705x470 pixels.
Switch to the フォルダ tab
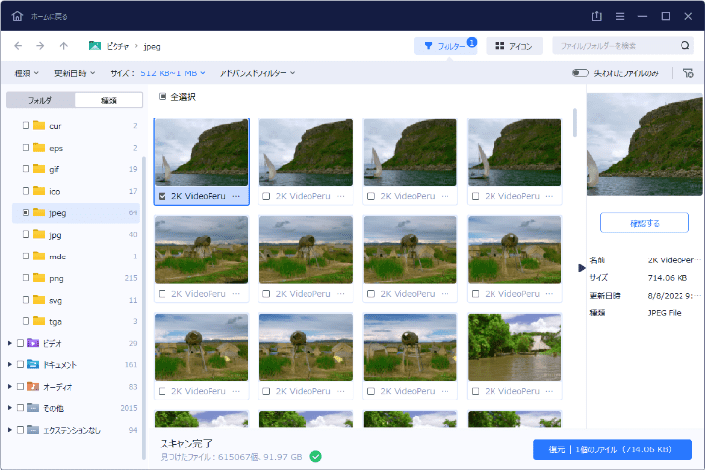click(40, 100)
